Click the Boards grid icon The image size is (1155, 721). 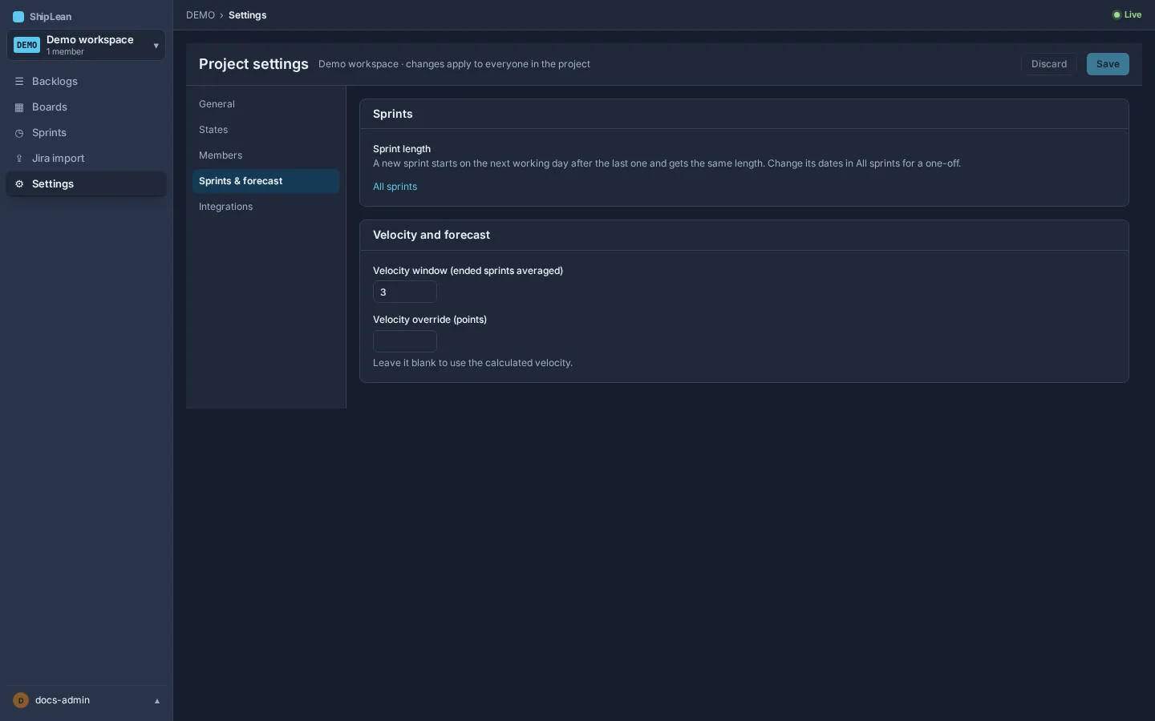19,107
